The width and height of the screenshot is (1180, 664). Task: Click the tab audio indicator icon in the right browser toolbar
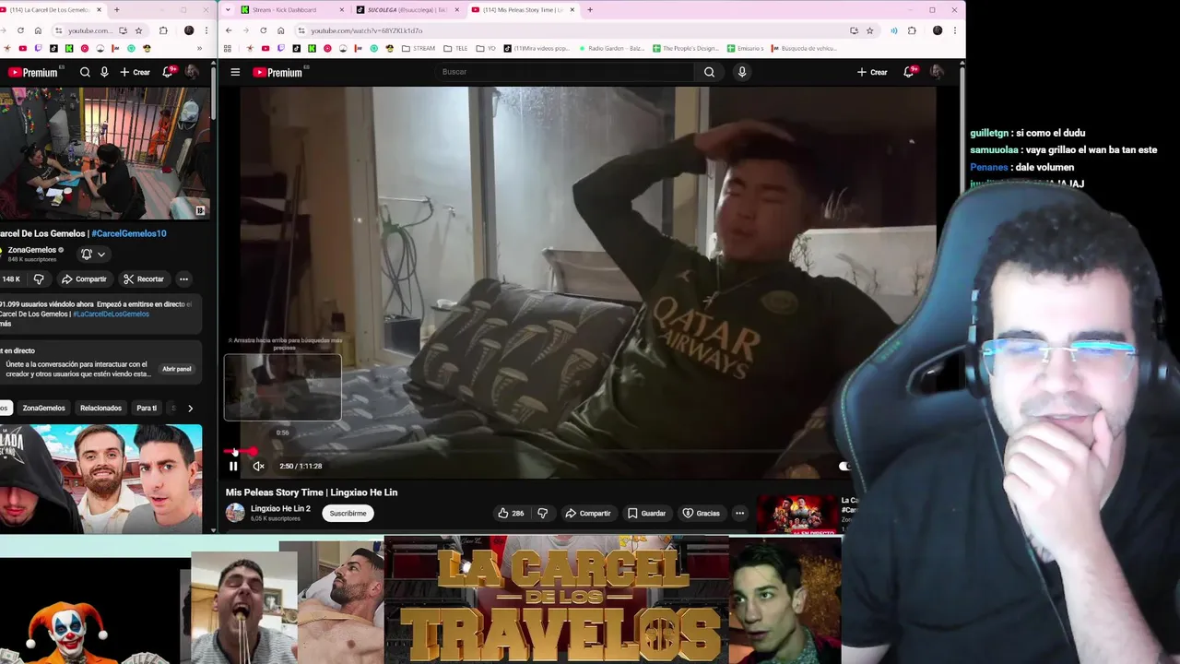click(x=893, y=30)
